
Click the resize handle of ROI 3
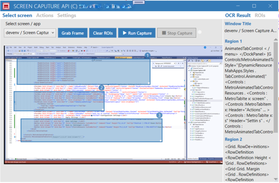tap(161, 140)
